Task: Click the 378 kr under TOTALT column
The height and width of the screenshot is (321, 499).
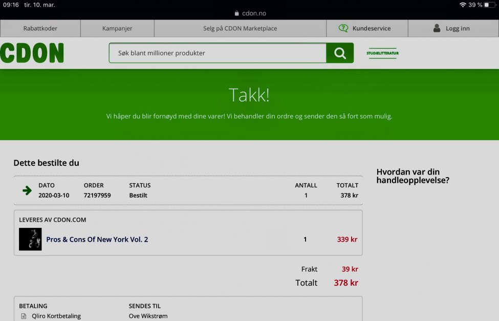Action: point(349,195)
